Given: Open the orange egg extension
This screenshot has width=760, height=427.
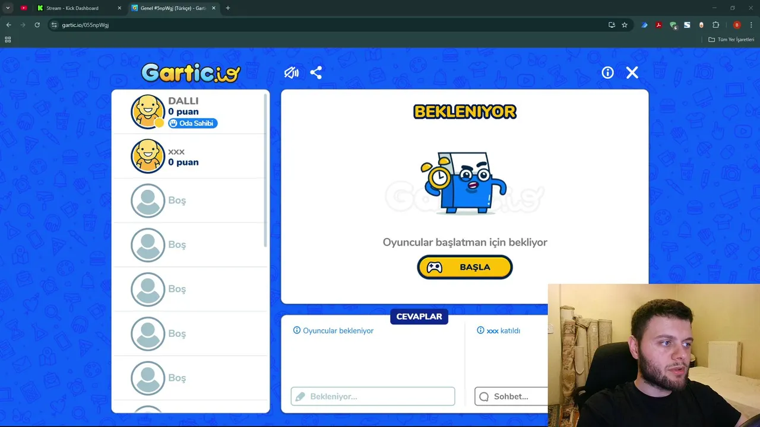Looking at the screenshot, I should point(701,25).
